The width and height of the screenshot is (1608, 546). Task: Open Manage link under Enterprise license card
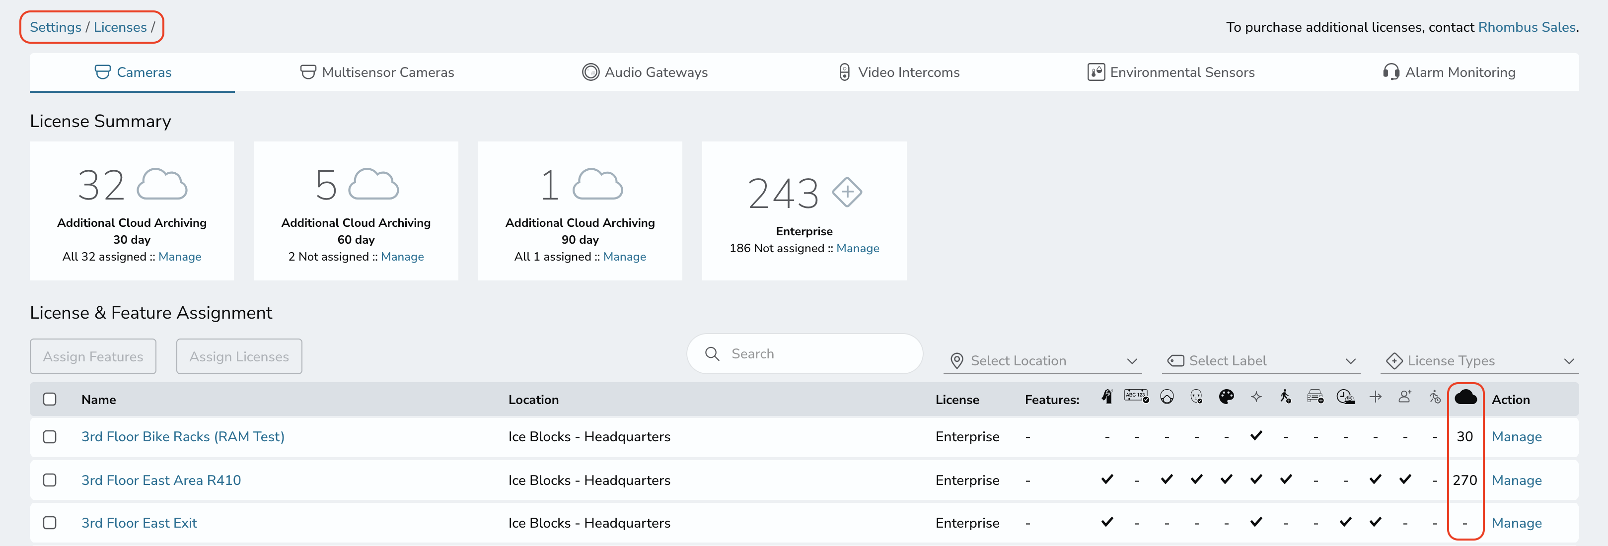pos(858,248)
